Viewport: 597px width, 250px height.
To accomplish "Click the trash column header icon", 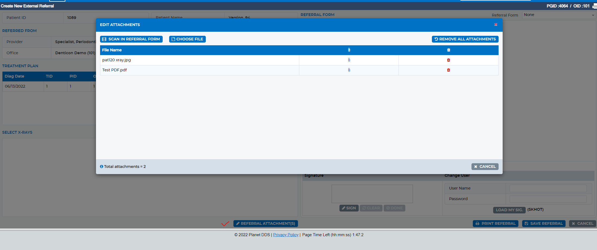I will [x=448, y=50].
